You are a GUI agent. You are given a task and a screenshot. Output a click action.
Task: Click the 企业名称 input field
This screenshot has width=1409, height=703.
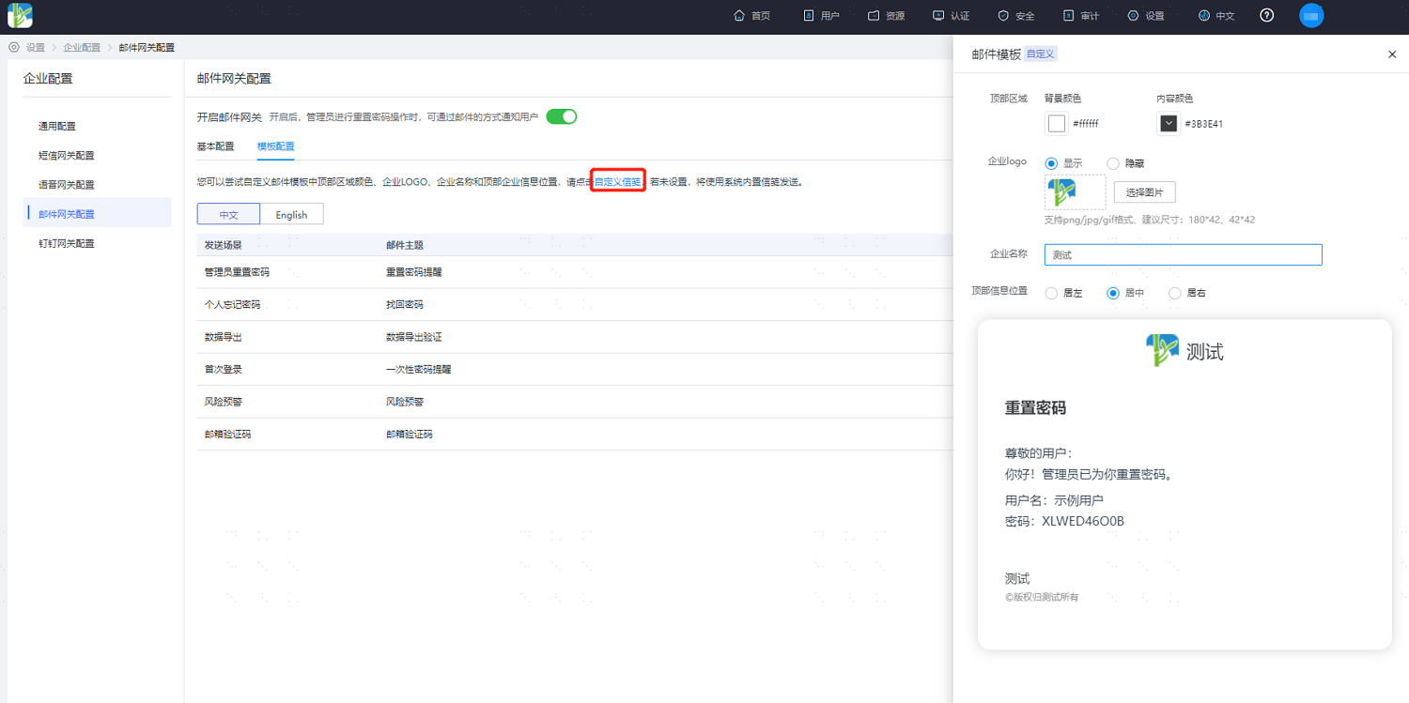pyautogui.click(x=1184, y=254)
